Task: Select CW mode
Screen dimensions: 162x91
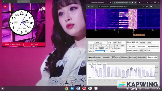Action: [x=91, y=48]
